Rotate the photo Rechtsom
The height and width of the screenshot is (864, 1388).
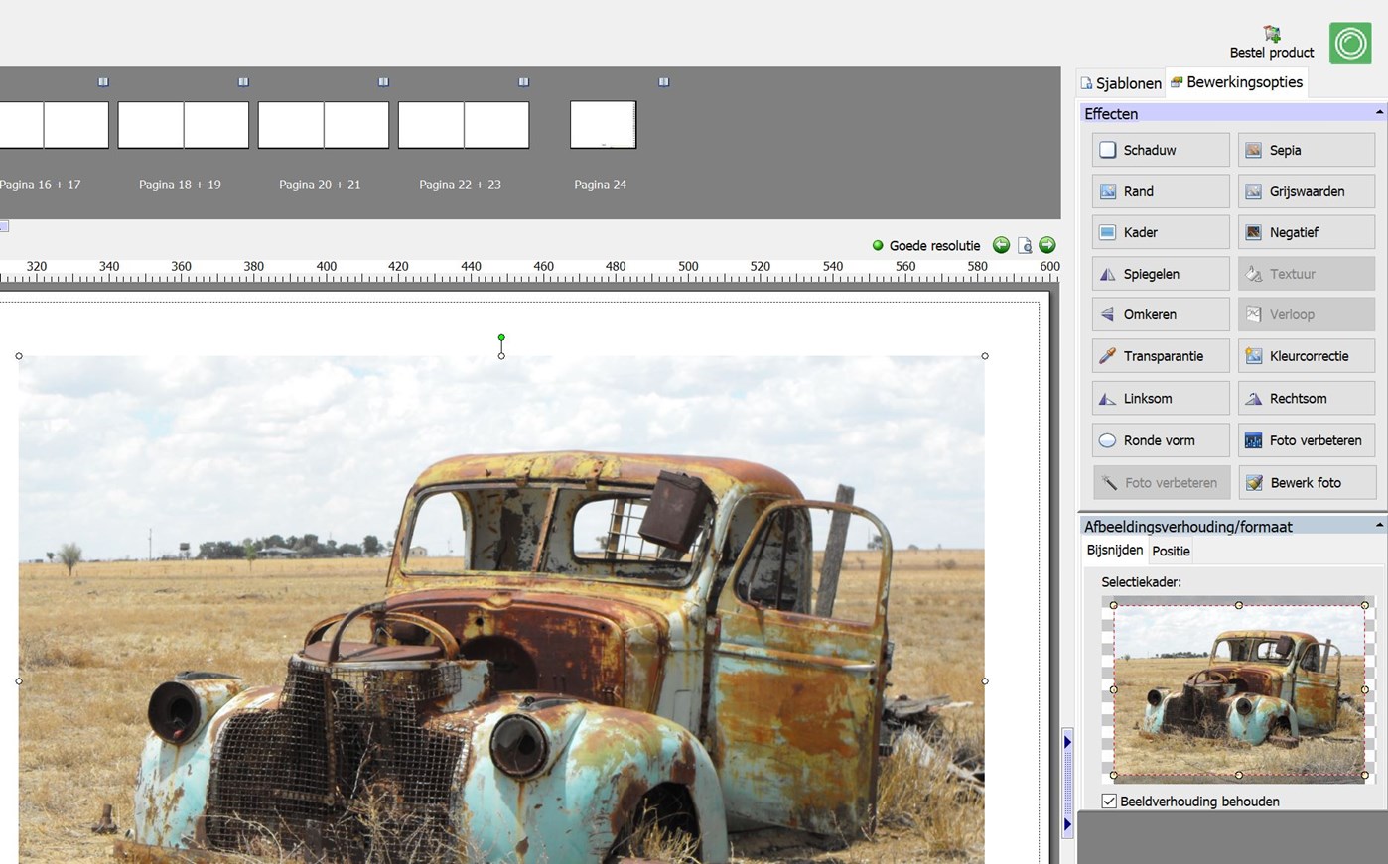[1306, 398]
